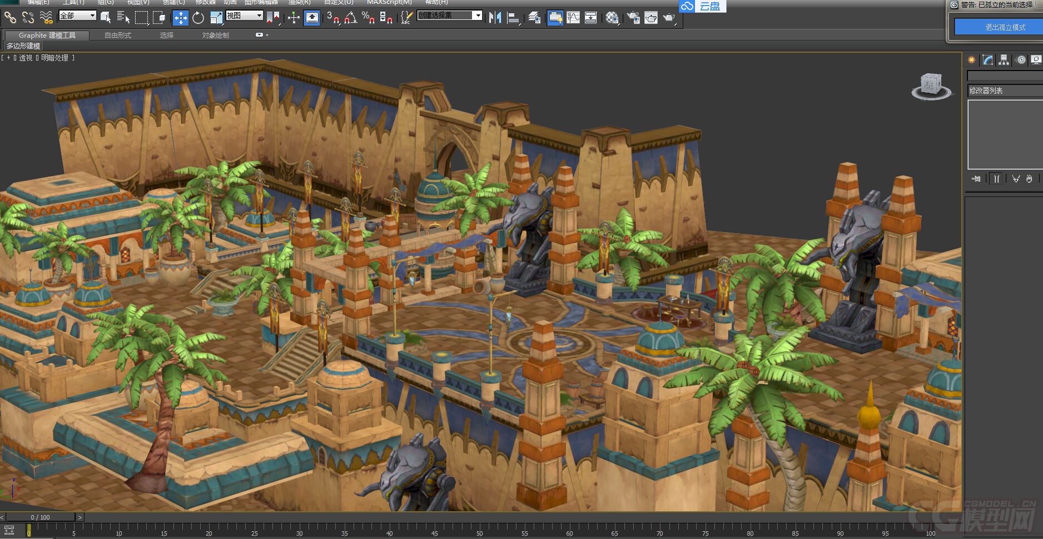Switch to the Graphite 建模工具 tab
The height and width of the screenshot is (539, 1043).
coord(47,35)
